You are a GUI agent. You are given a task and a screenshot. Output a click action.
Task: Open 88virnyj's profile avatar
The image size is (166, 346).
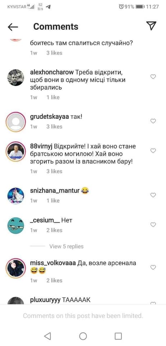point(15,152)
